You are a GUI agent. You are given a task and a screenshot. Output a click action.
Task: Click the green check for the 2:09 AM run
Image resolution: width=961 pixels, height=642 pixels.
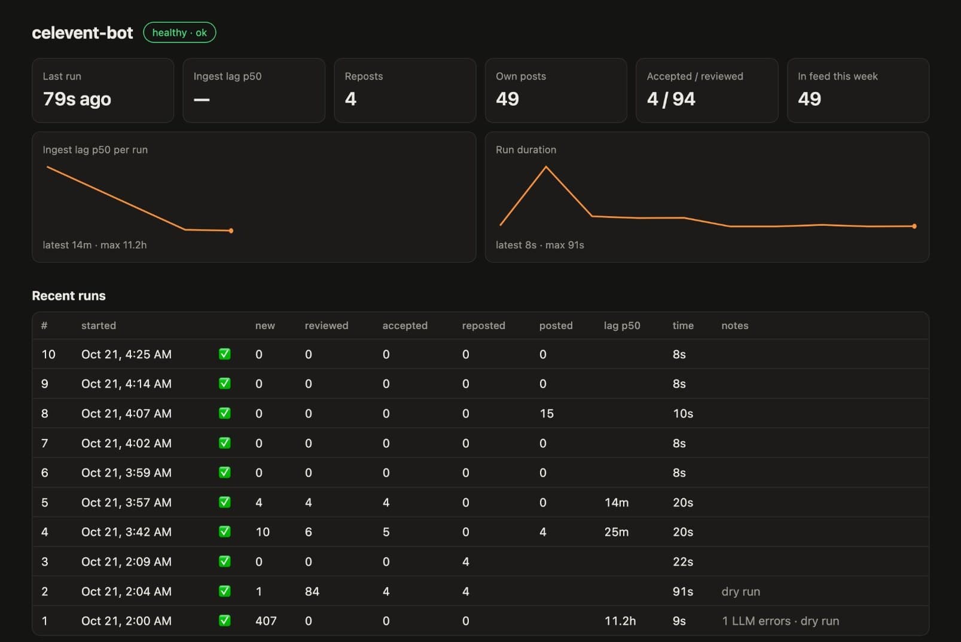tap(225, 561)
